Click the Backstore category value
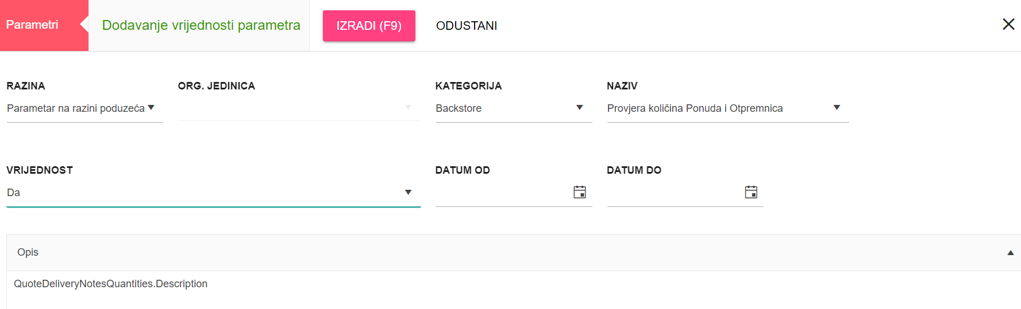This screenshot has height=309, width=1021. [459, 108]
